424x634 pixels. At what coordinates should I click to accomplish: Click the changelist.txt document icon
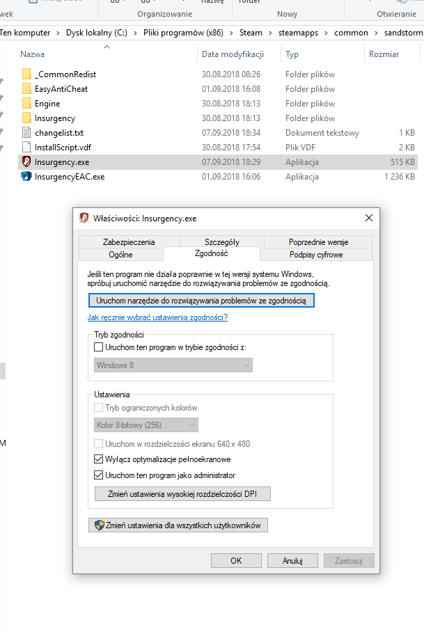26,133
